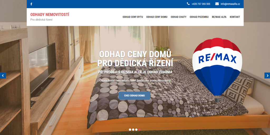This screenshot has width=270, height=135.
Task: Open the Facebook page icon
Action: [31, 4]
